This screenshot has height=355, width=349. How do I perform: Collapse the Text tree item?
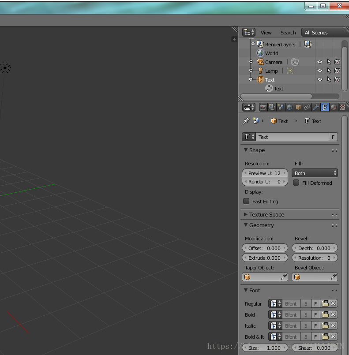(251, 79)
